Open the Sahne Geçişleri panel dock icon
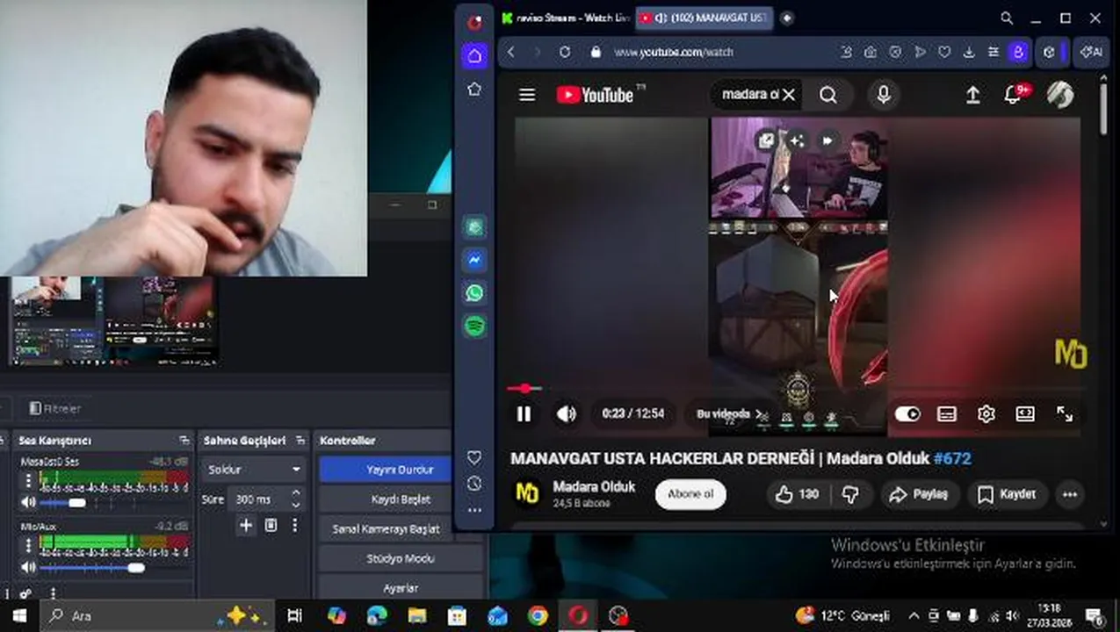Screen dimensions: 1120x632 point(300,440)
